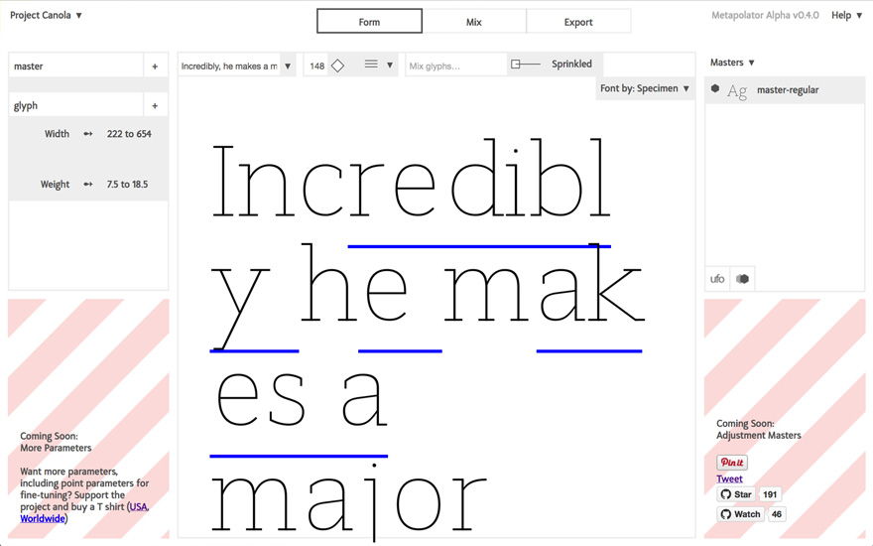Click the plus next to glyph
The image size is (873, 546).
155,106
